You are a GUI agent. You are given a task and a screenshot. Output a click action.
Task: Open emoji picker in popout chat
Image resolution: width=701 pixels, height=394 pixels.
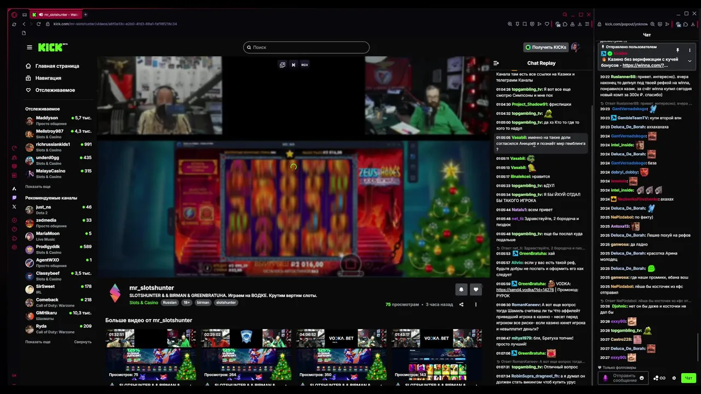click(x=642, y=378)
